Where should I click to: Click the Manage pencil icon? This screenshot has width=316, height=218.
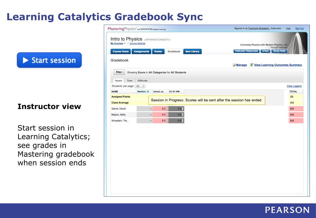[234, 65]
